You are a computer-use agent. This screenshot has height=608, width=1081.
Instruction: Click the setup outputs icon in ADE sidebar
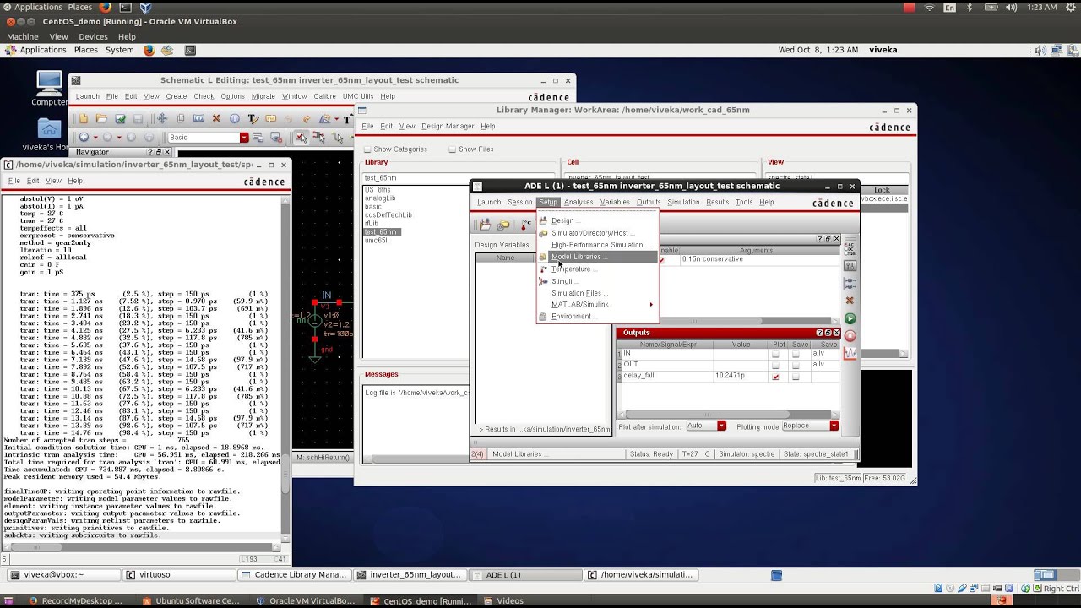click(x=850, y=283)
